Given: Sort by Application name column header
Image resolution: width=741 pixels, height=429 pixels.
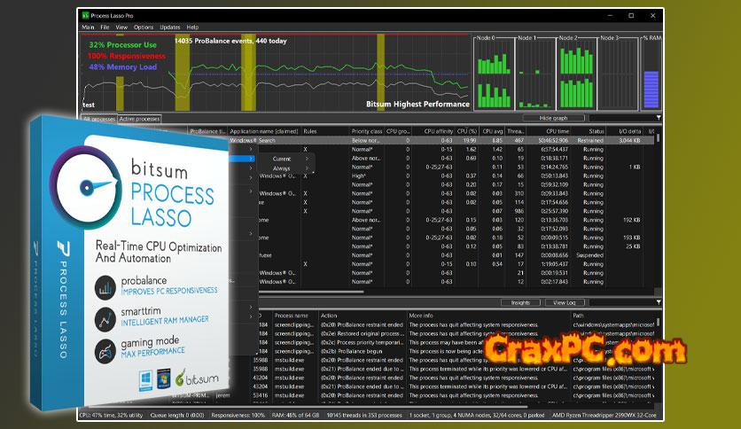Looking at the screenshot, I should point(264,131).
